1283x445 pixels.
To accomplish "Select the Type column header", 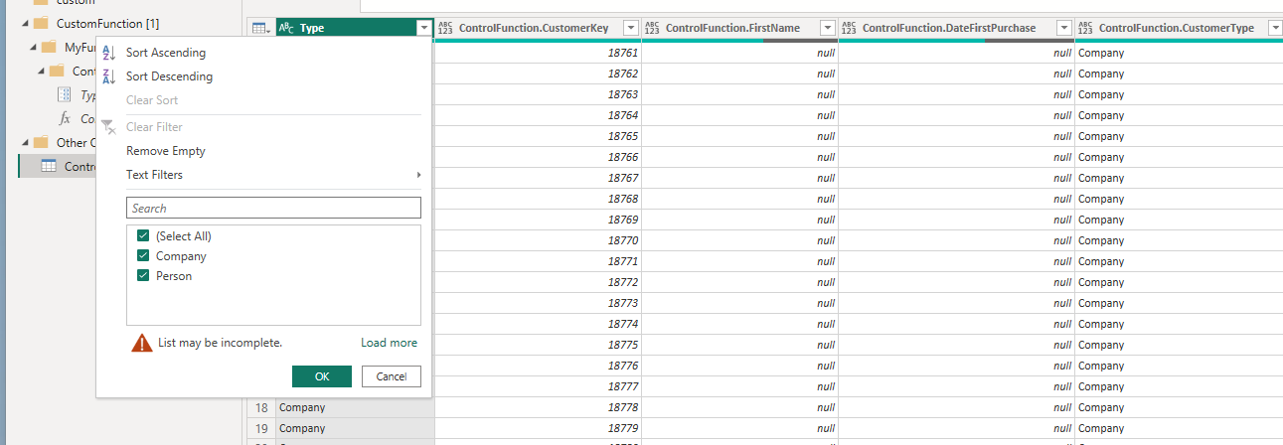I will [x=355, y=29].
